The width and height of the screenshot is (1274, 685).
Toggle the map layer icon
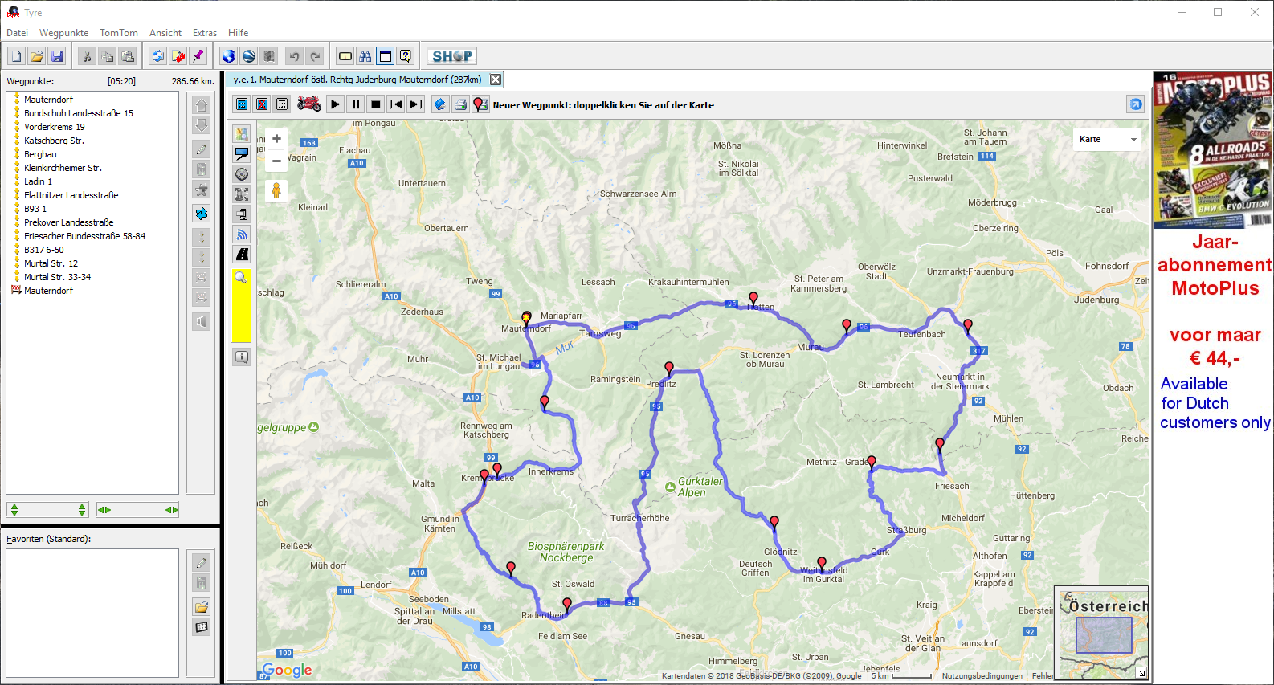pos(242,134)
